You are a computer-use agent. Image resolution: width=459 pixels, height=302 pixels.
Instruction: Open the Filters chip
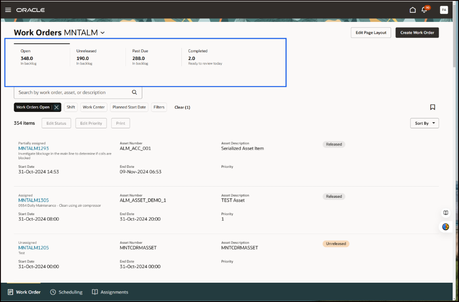pos(159,107)
